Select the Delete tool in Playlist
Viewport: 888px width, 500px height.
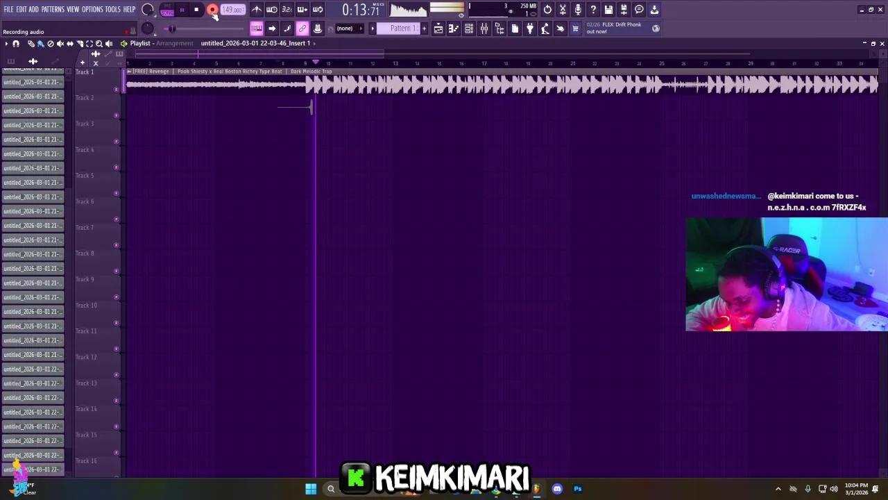pos(50,44)
